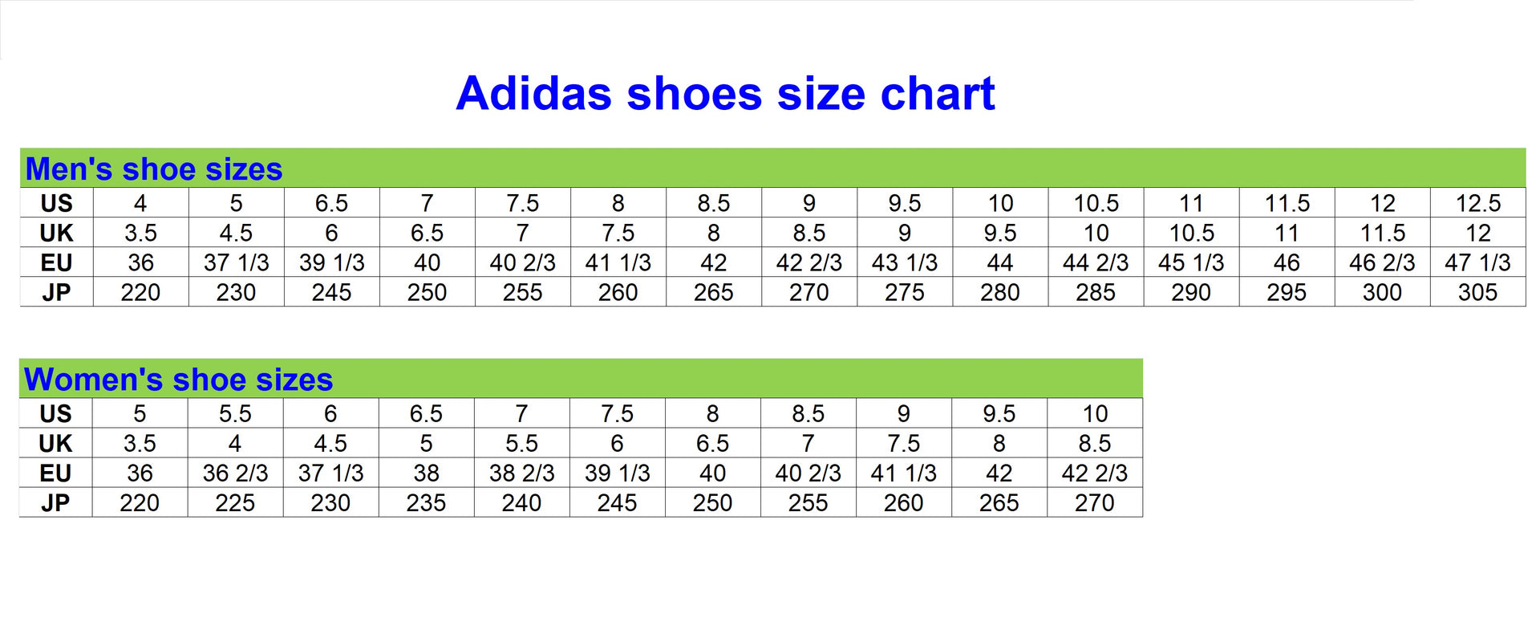Select the men's EU 47 1/3 cell
The width and height of the screenshot is (1540, 638).
(x=1477, y=262)
